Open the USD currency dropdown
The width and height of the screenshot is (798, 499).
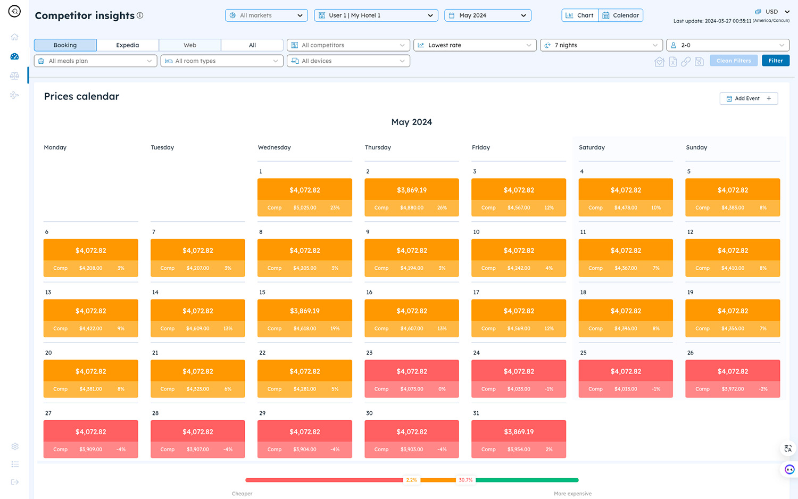tap(772, 12)
